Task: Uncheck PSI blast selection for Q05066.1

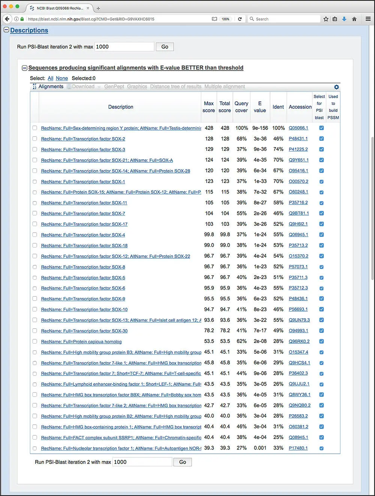Action: (321, 128)
